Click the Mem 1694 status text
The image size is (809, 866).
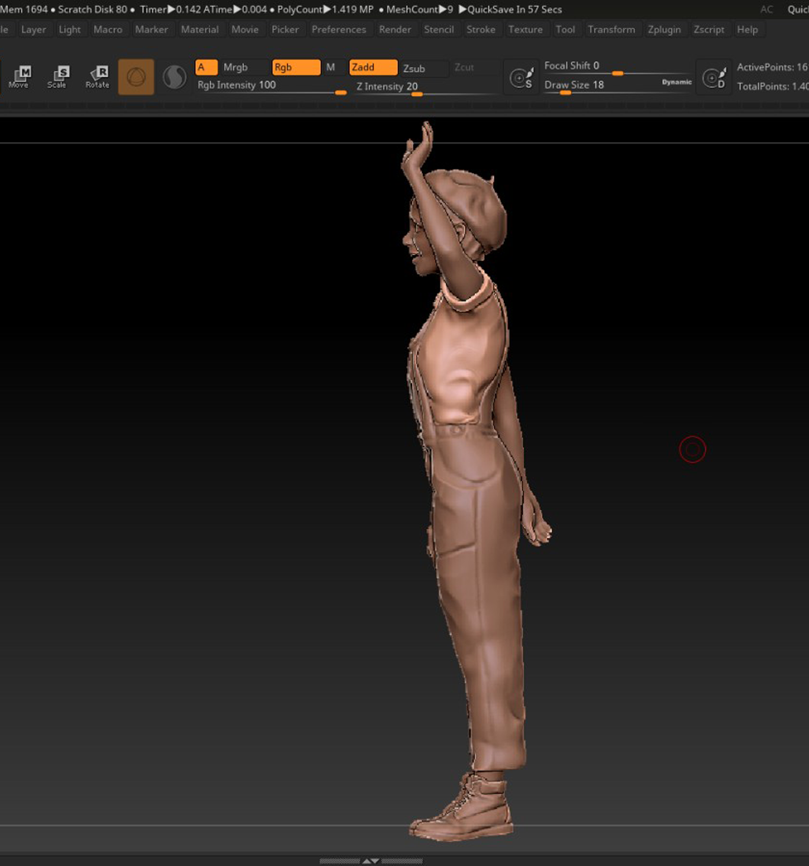click(x=24, y=9)
